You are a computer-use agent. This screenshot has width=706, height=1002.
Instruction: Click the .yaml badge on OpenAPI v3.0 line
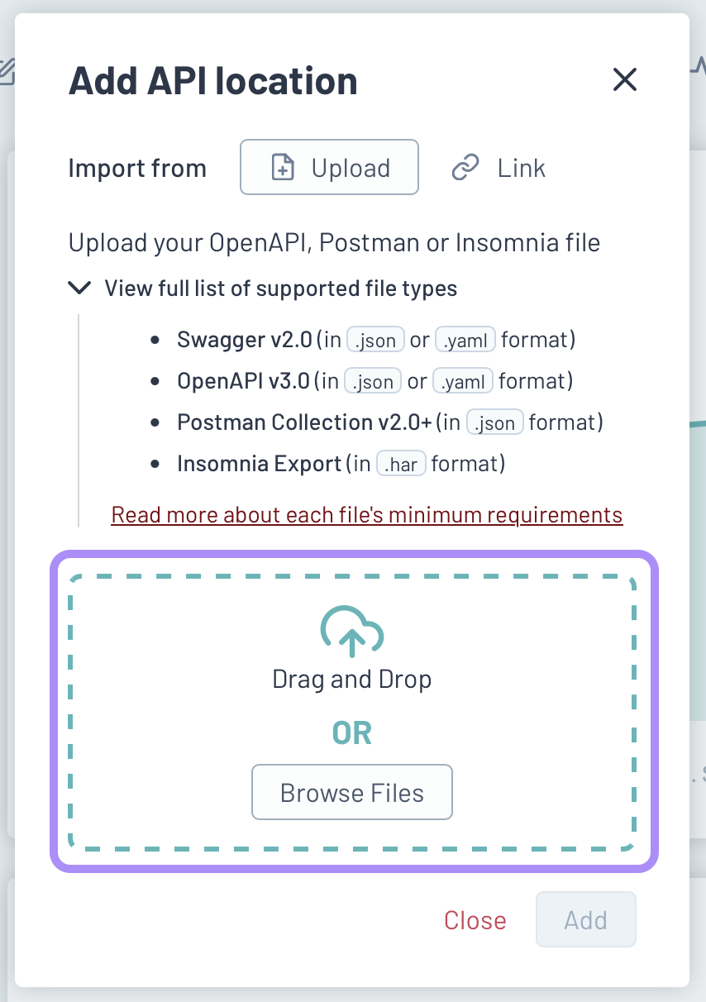tap(463, 381)
